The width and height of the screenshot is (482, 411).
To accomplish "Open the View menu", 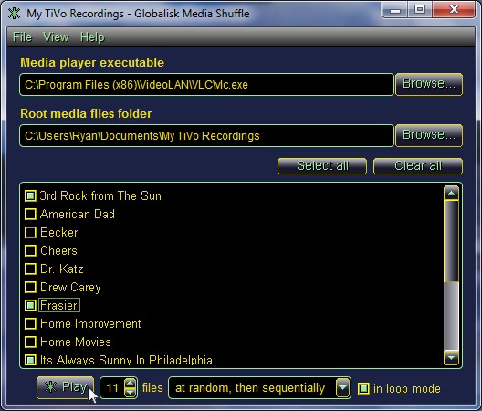I will click(x=56, y=37).
